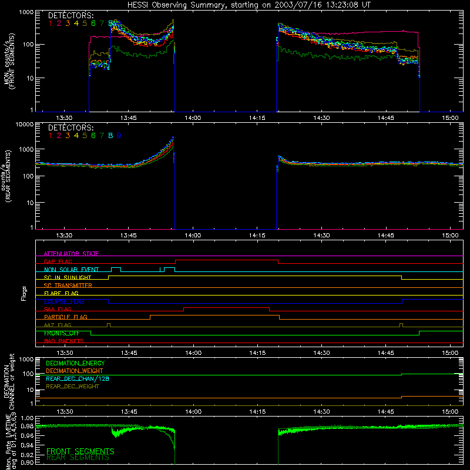Click the SAA_FLAG label

(58, 309)
